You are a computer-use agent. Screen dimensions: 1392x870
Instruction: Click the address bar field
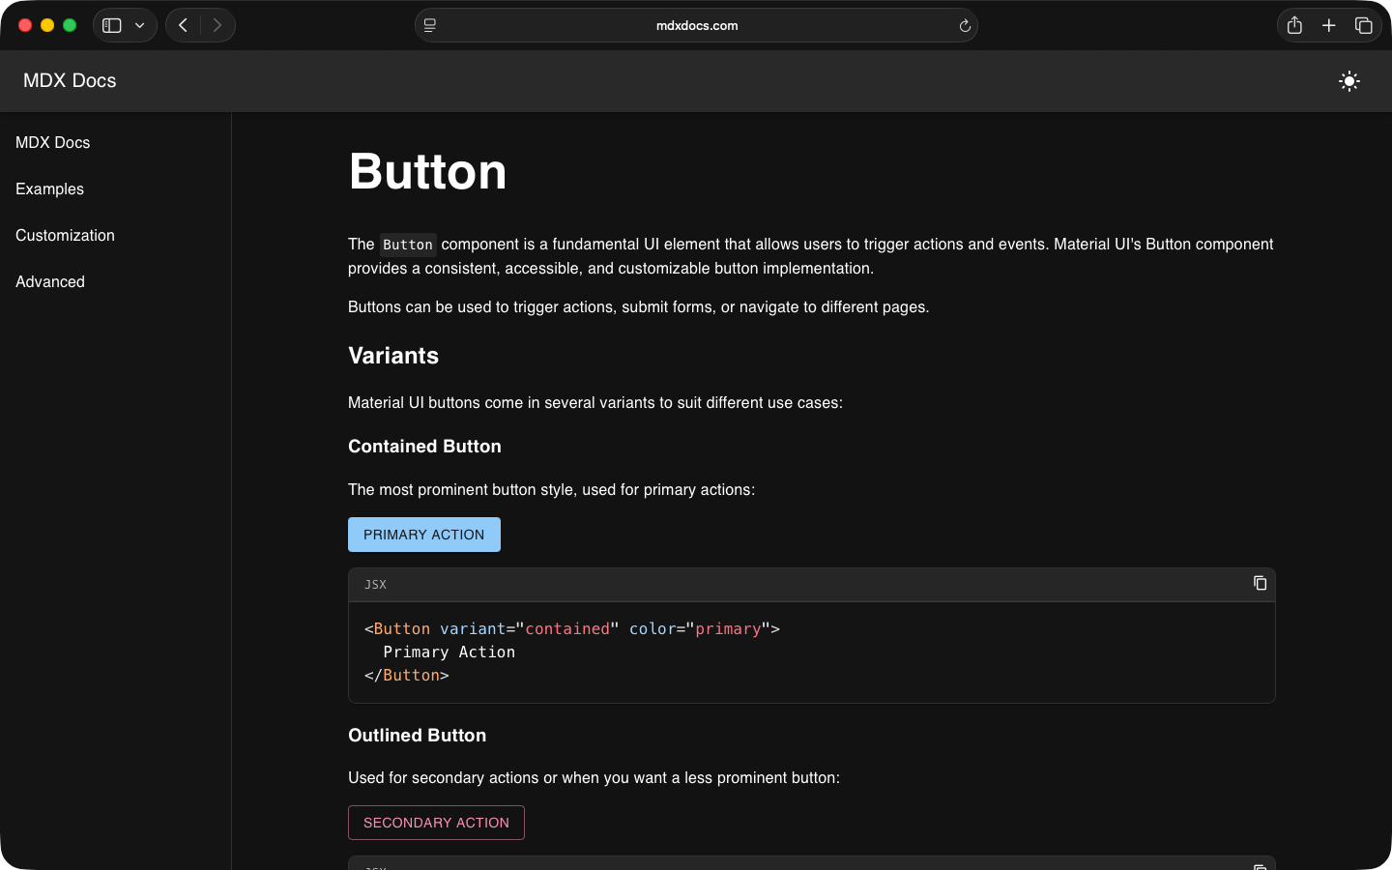(696, 25)
